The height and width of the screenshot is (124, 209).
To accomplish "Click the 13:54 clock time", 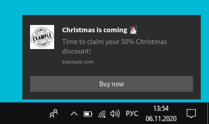I will pos(161,108).
